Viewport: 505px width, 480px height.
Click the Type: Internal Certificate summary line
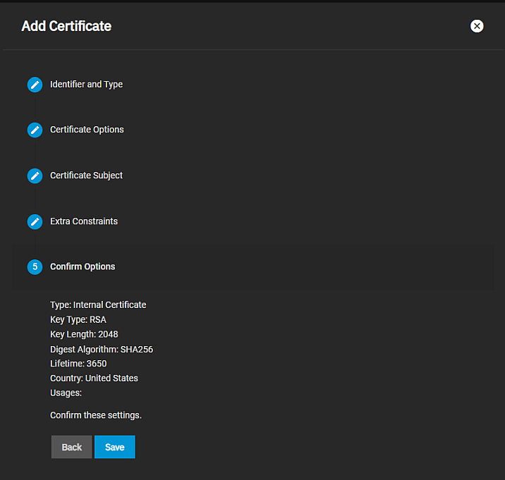98,305
